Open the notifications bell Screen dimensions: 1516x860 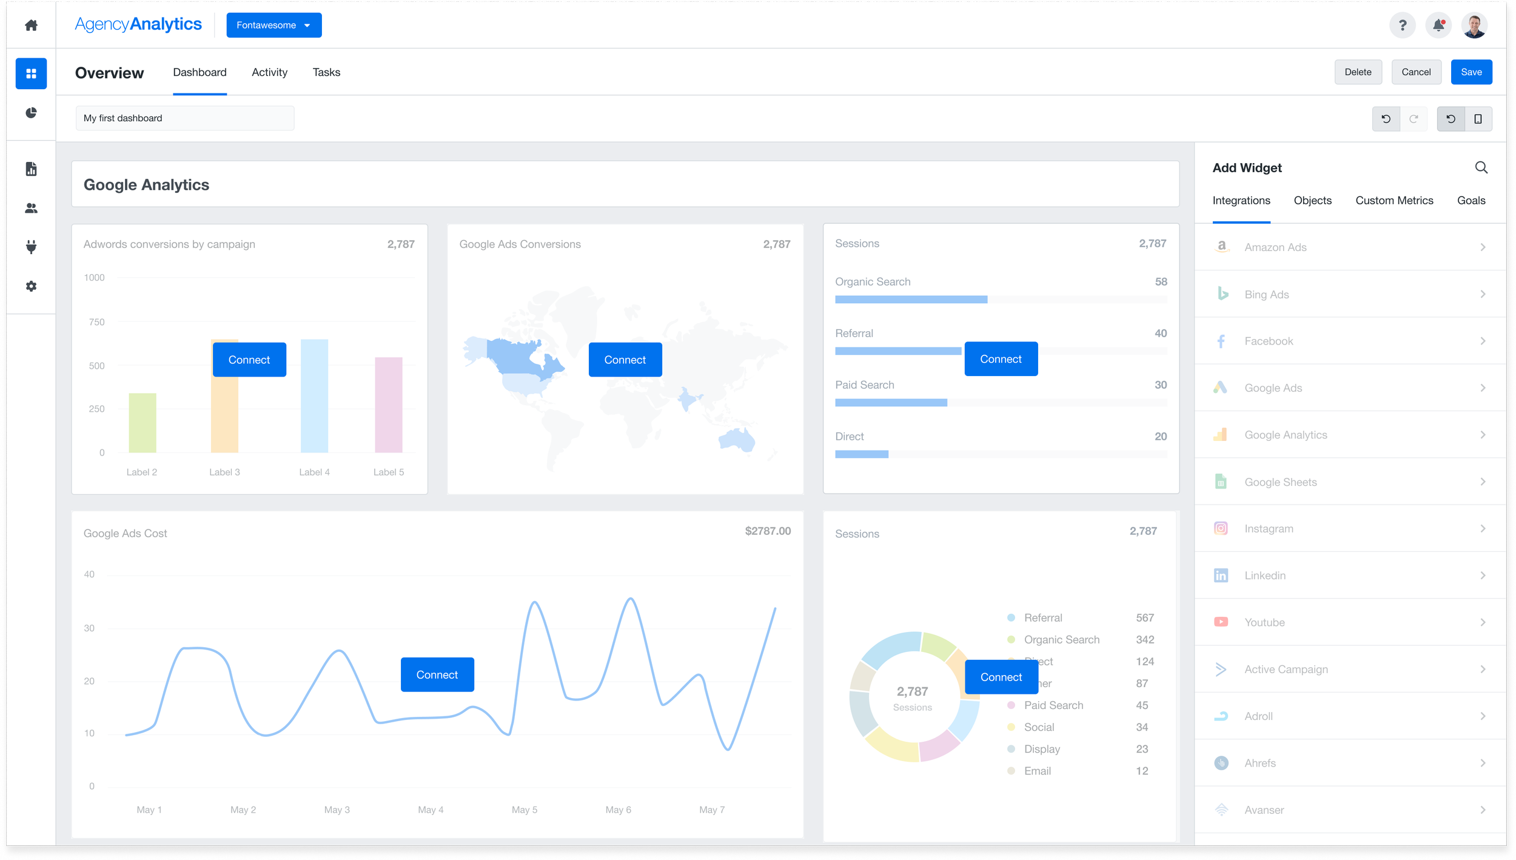(1438, 25)
